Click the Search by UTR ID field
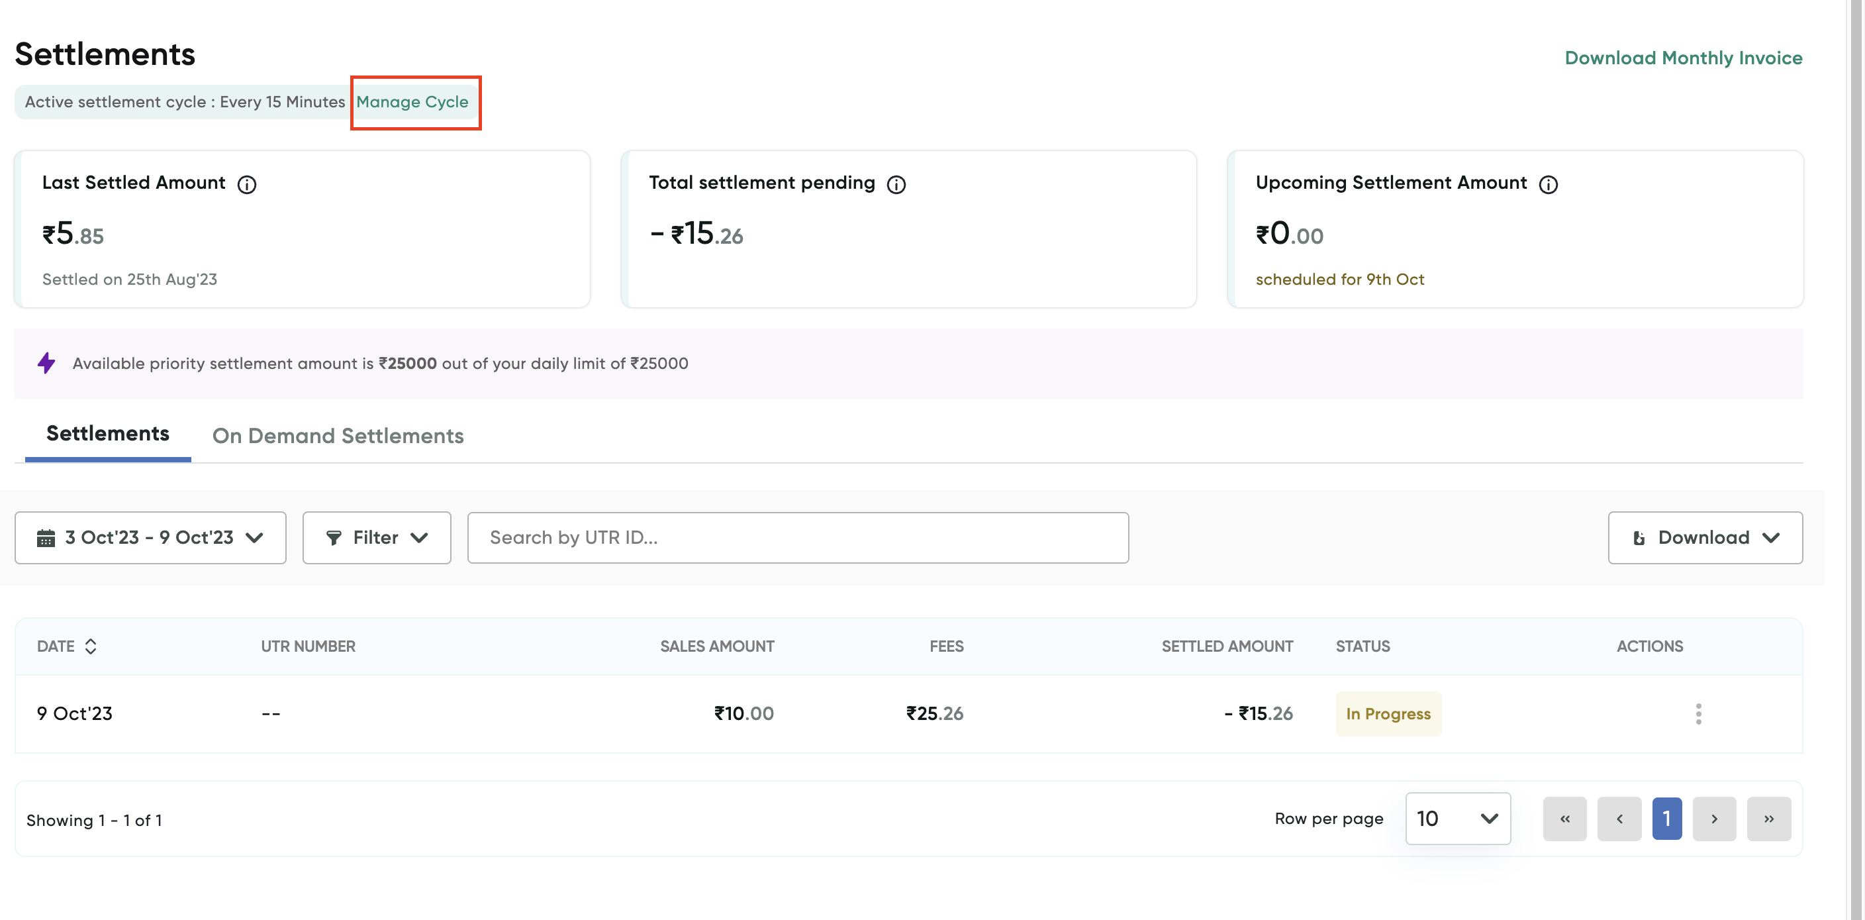This screenshot has width=1865, height=920. [x=798, y=538]
